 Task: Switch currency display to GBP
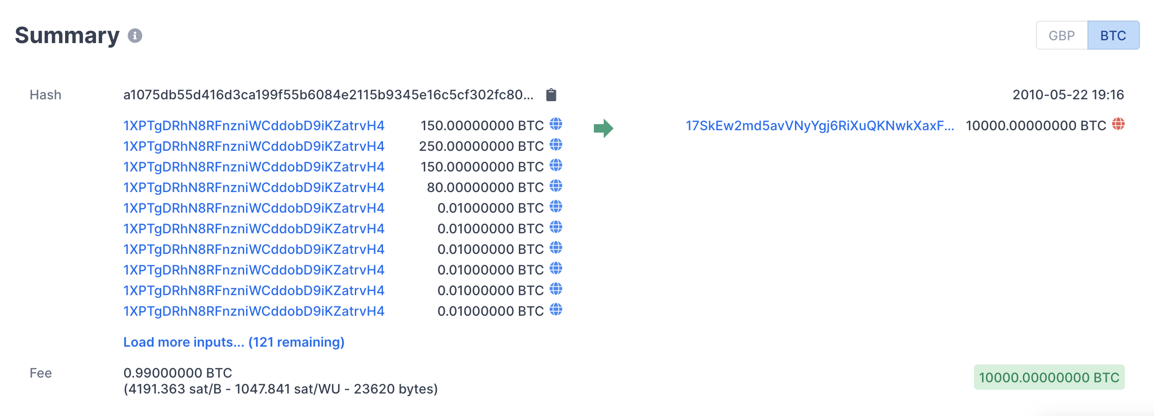pyautogui.click(x=1062, y=36)
